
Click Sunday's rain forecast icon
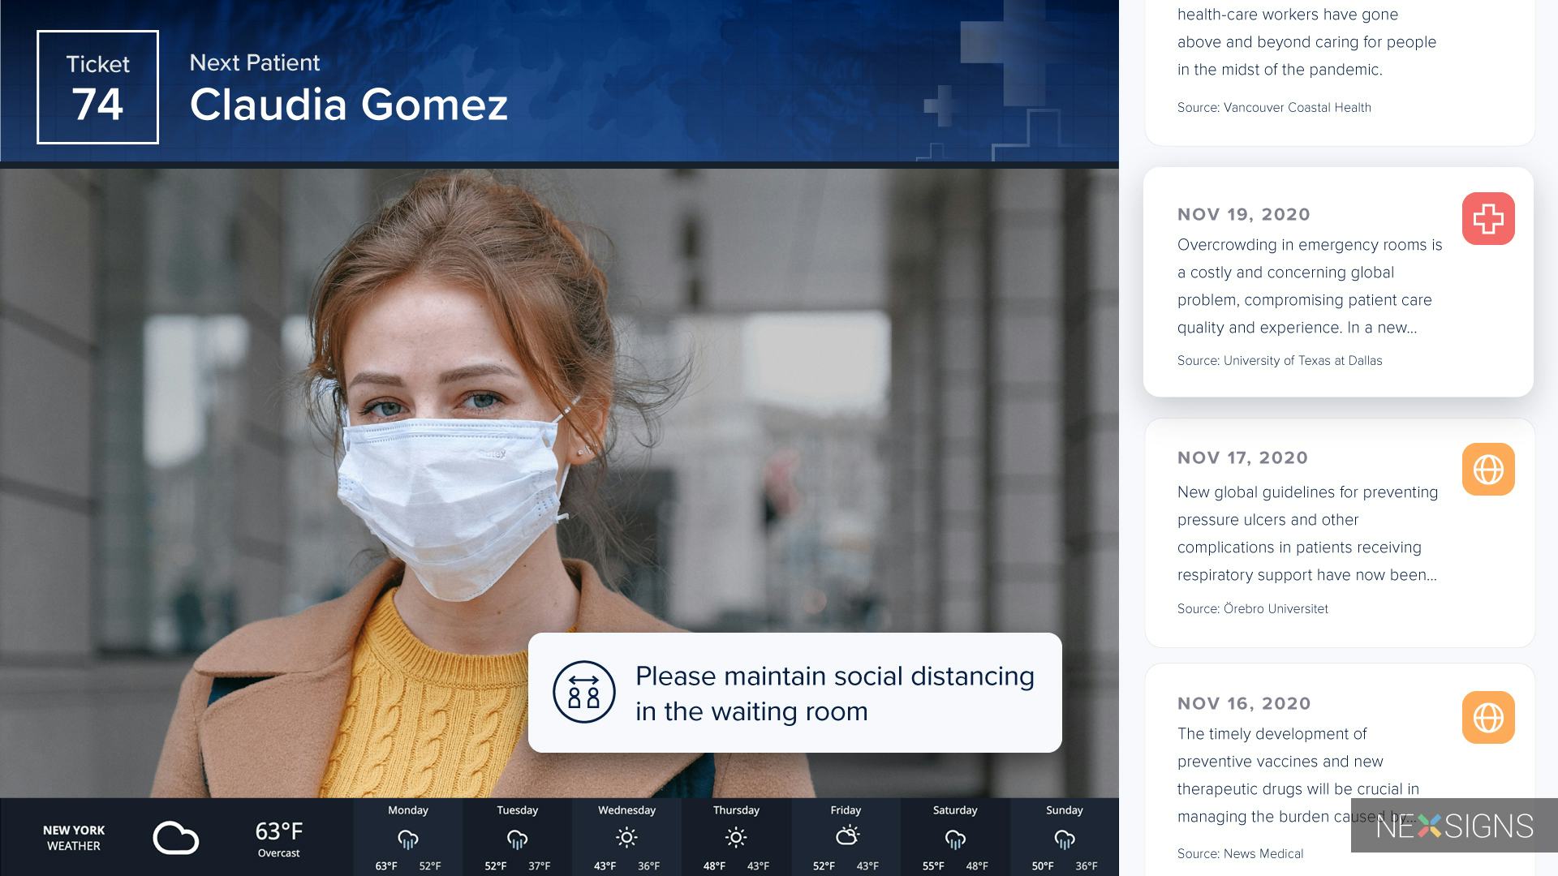[1064, 838]
